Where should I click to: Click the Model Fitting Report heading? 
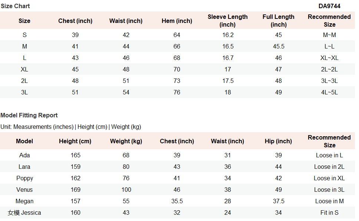(x=29, y=115)
